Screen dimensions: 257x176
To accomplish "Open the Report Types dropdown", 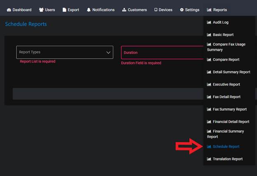I will [62, 52].
